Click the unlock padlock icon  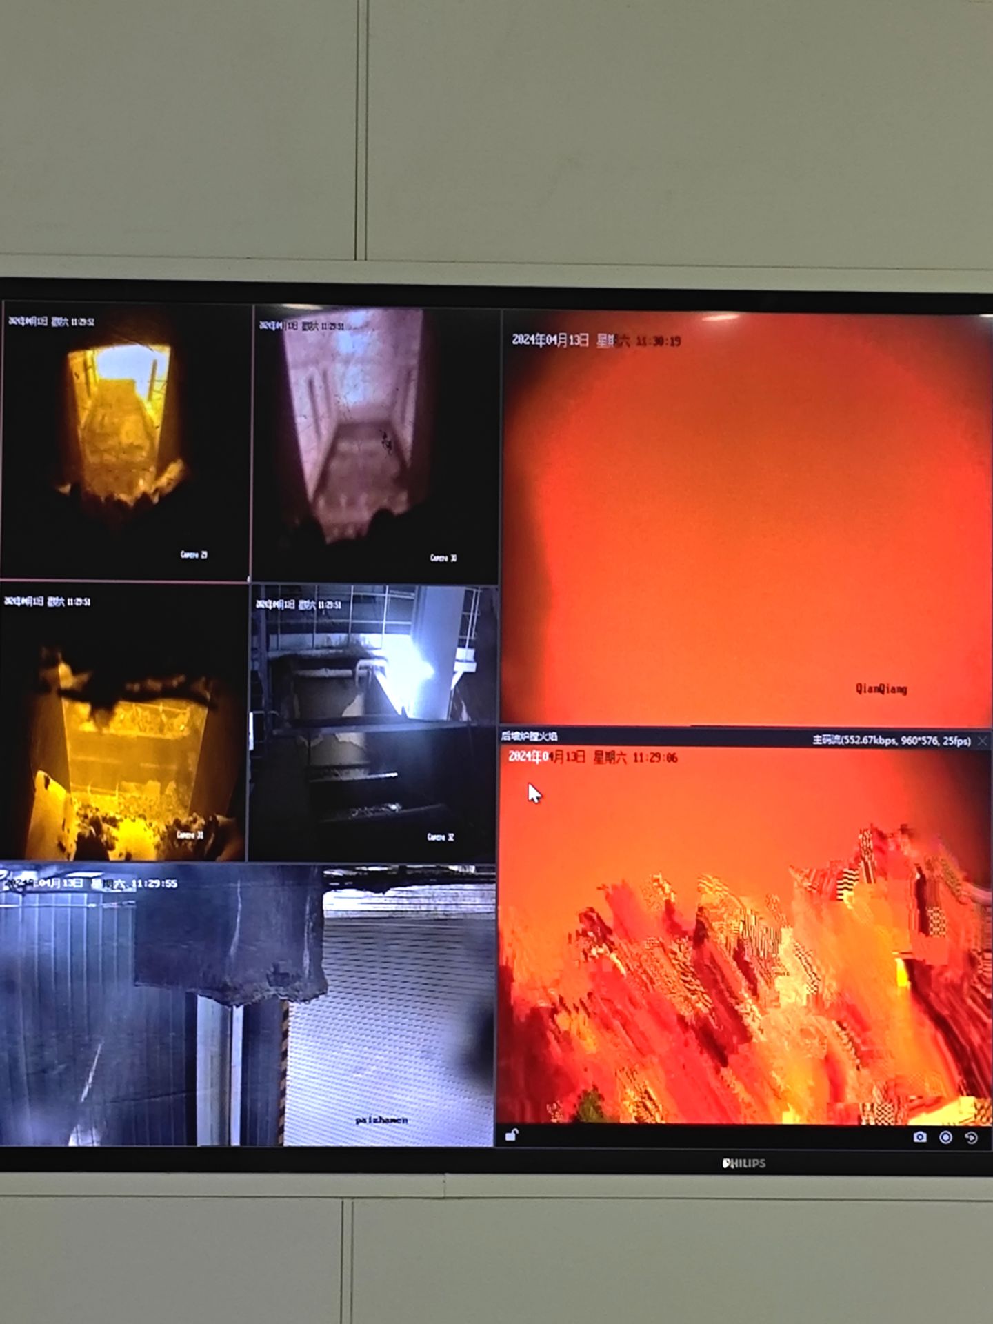(511, 1134)
